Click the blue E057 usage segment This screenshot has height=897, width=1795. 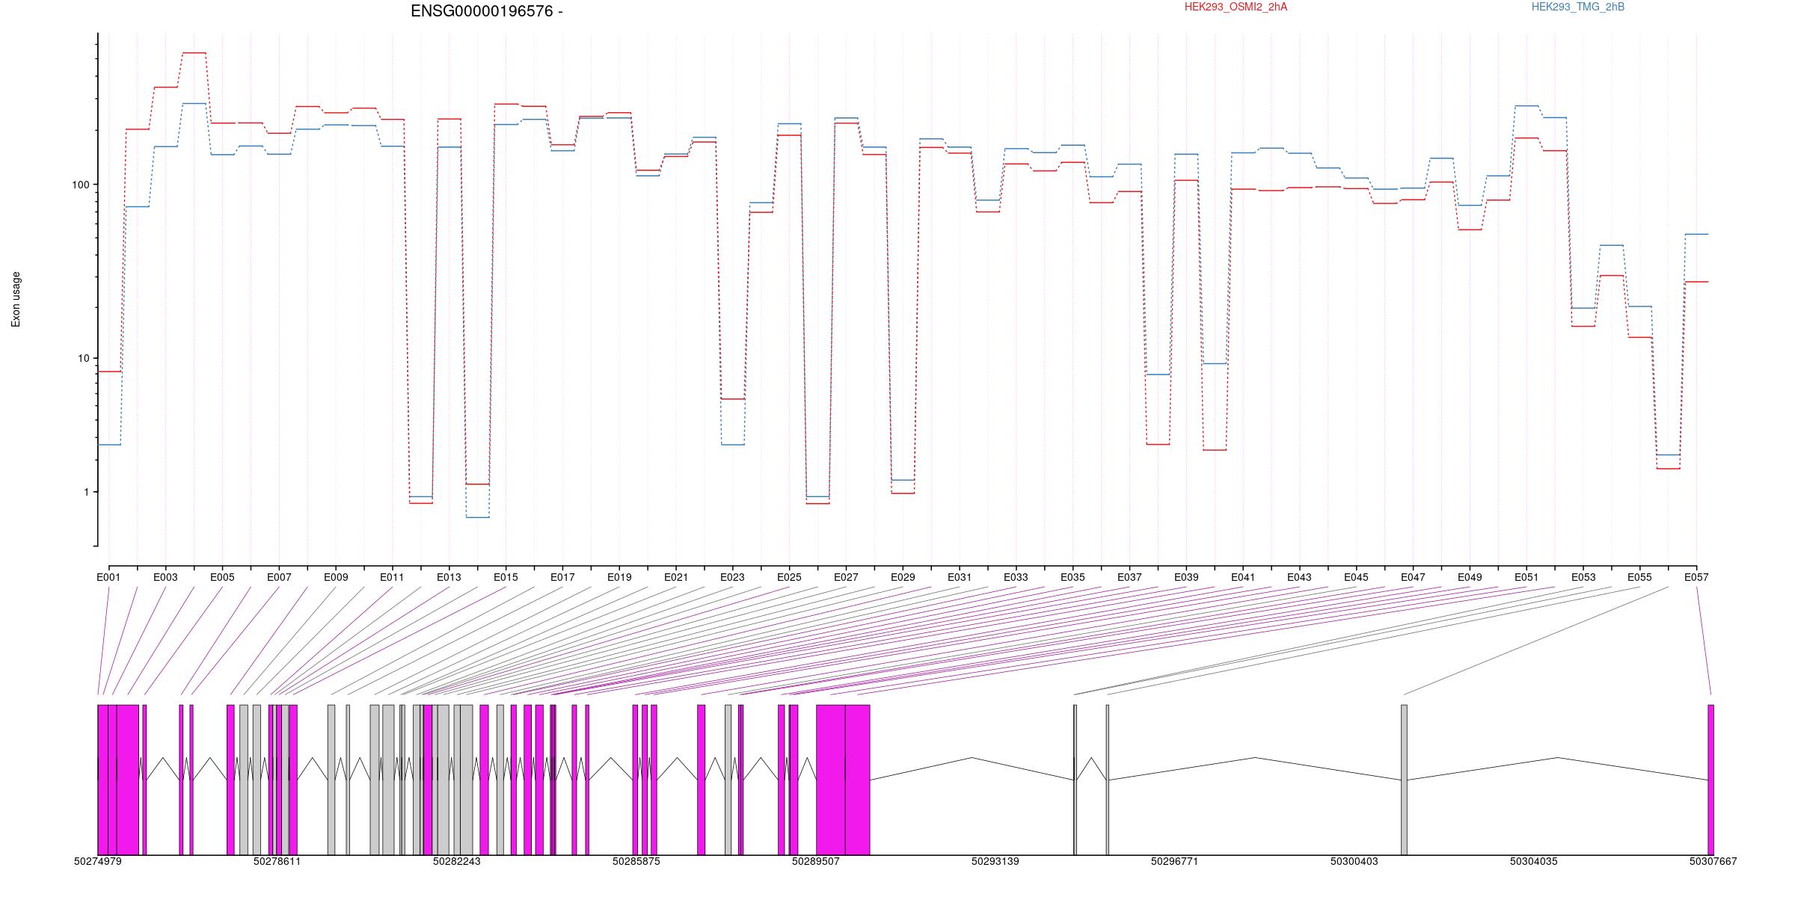click(1696, 234)
